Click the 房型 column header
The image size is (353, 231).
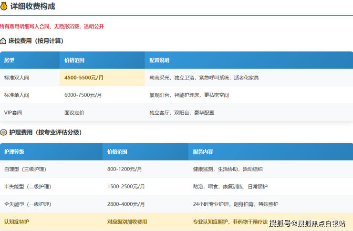[10, 60]
